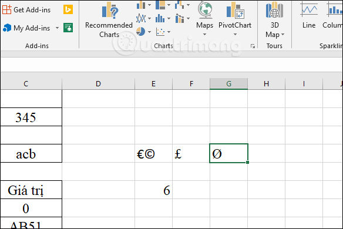Viewport: 343px width, 229px height.
Task: Open the Maps chart button
Action: tap(205, 19)
